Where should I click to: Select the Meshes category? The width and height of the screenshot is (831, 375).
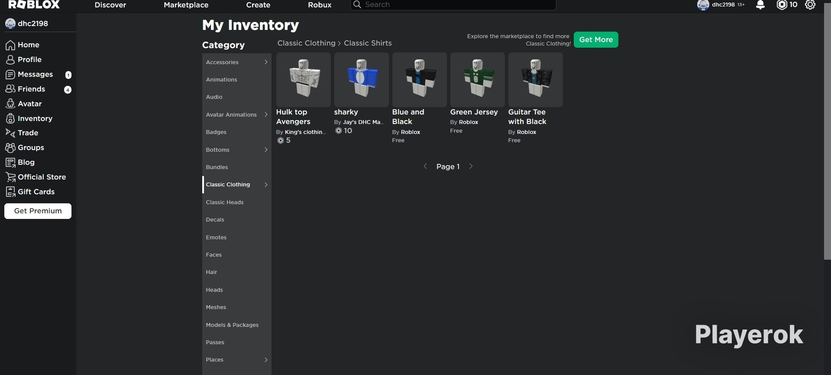[237, 307]
